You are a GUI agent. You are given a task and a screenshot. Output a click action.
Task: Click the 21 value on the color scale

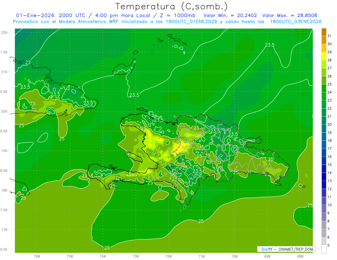(x=329, y=116)
